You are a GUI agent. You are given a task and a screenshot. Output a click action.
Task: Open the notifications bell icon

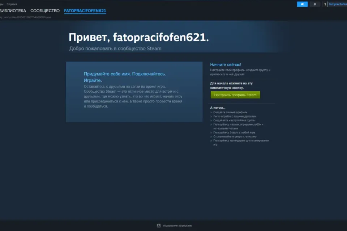[x=315, y=4]
